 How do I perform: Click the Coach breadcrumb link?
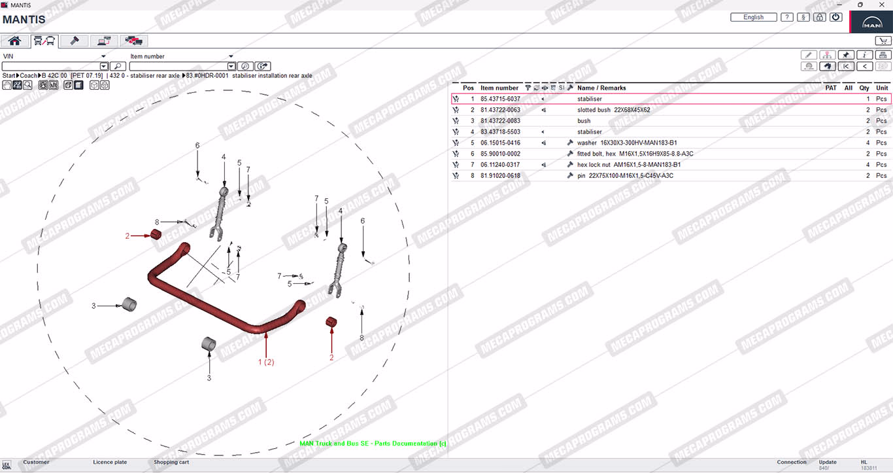click(29, 76)
